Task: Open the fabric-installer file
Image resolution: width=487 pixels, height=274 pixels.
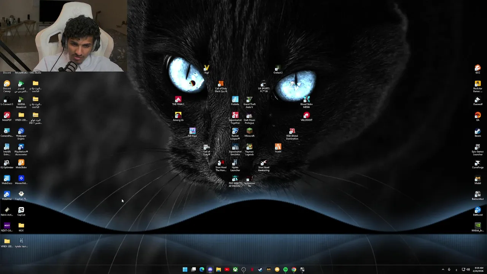Action: click(7, 212)
